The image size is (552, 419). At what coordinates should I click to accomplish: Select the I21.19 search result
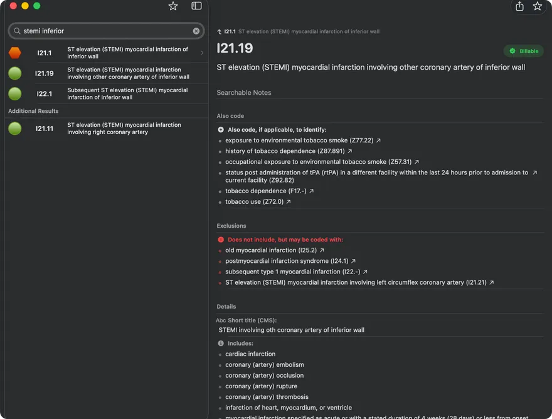coord(106,73)
